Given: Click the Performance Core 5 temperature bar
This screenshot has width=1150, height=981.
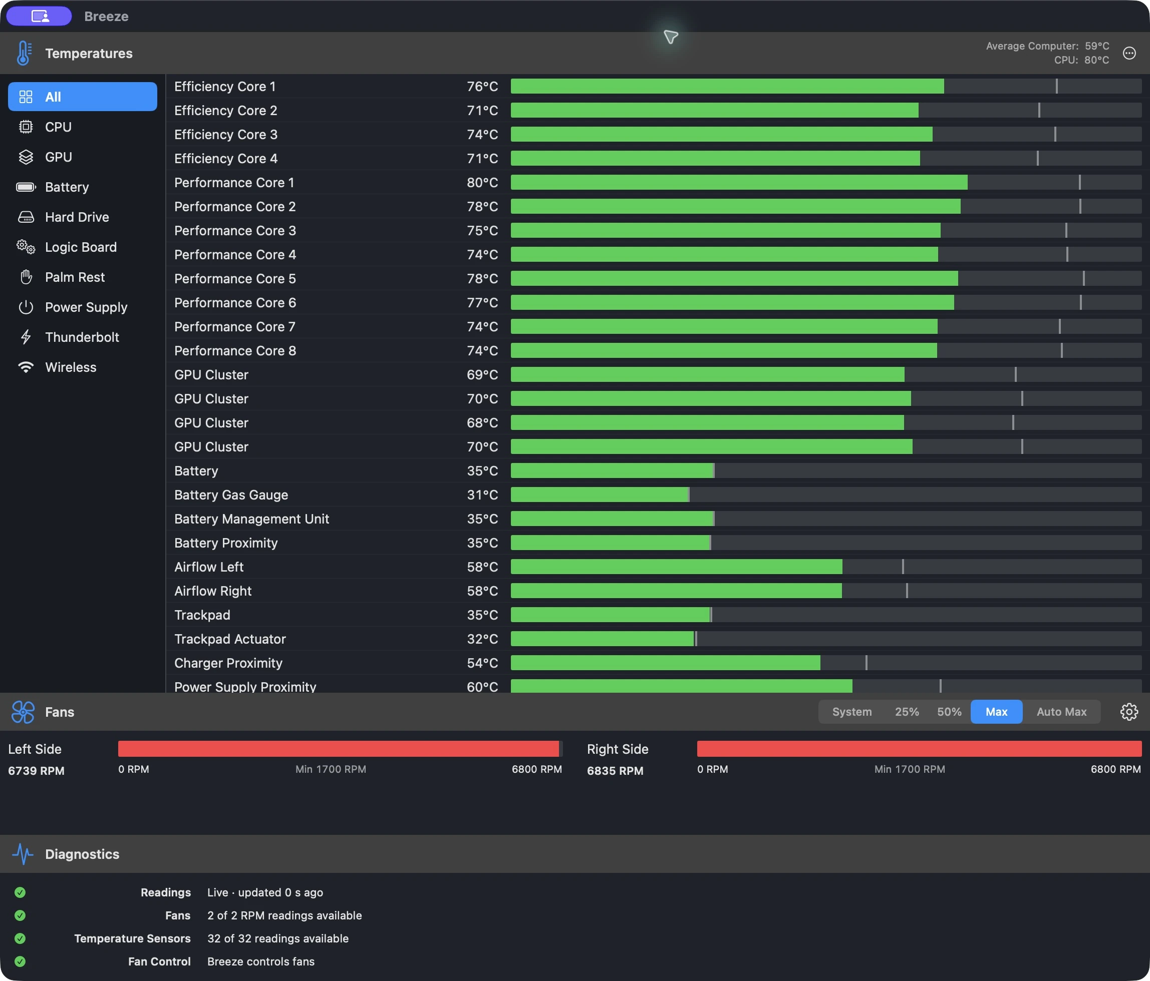Looking at the screenshot, I should click(826, 278).
